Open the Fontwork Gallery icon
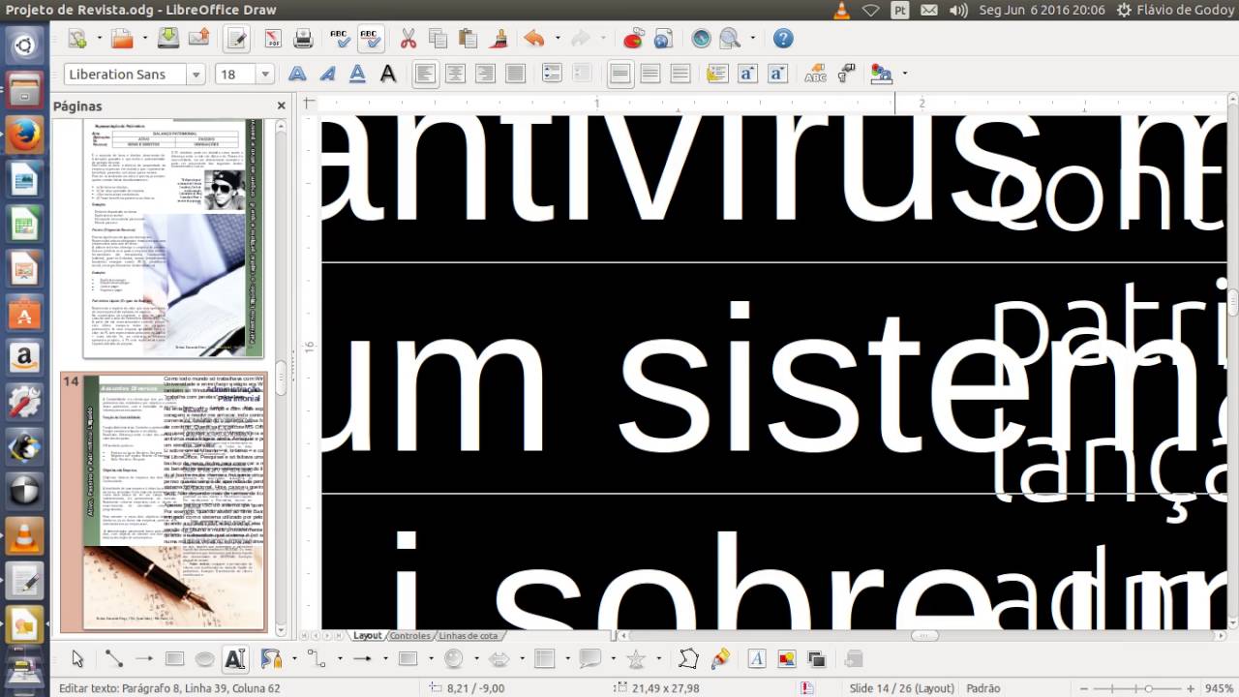This screenshot has width=1239, height=697. coord(756,659)
